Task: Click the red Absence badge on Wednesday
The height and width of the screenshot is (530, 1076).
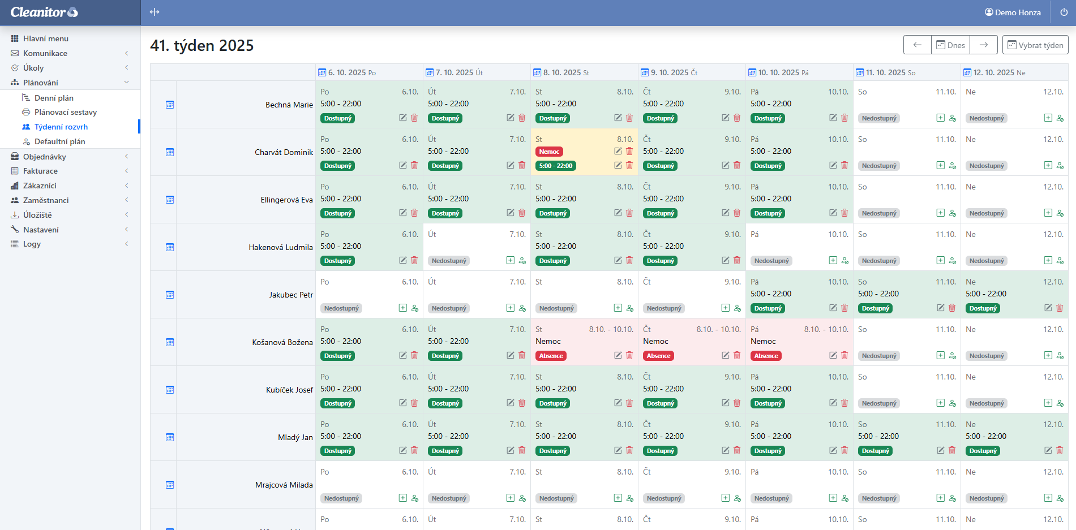Action: click(x=551, y=356)
